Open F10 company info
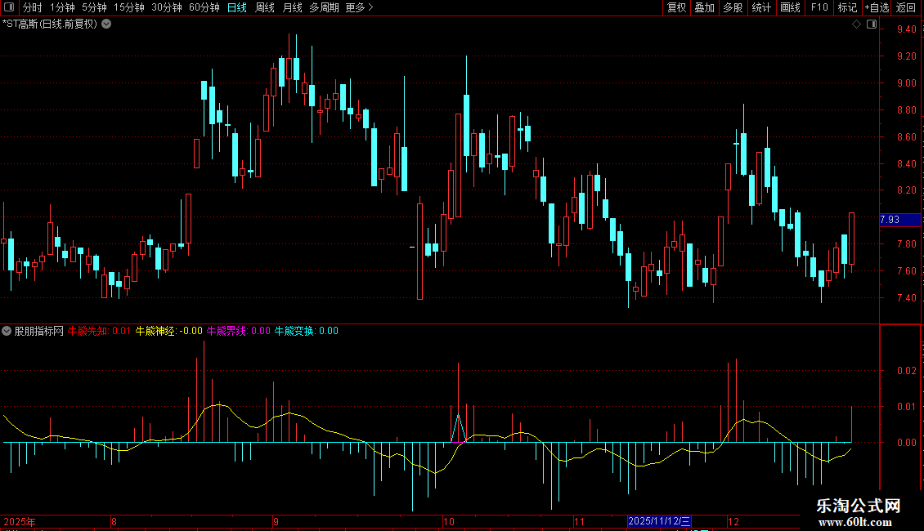Viewport: 924px width, 531px height. pyautogui.click(x=819, y=7)
